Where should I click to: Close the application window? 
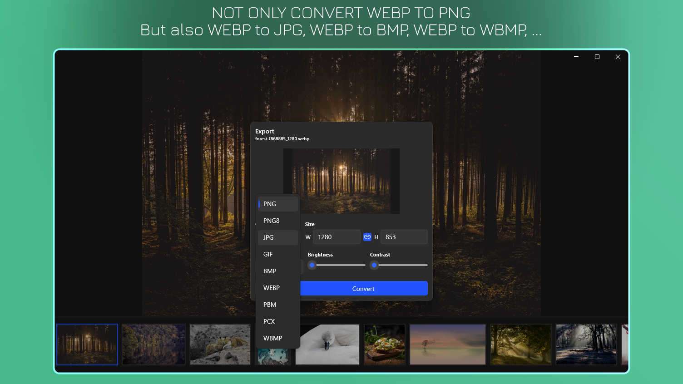618,57
